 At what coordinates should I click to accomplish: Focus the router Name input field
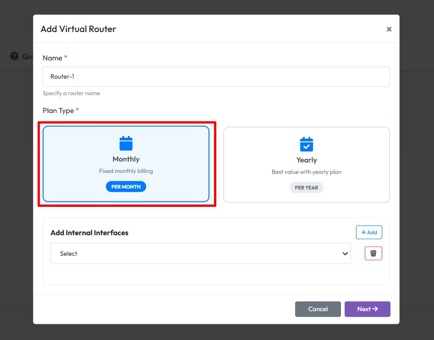pos(216,77)
